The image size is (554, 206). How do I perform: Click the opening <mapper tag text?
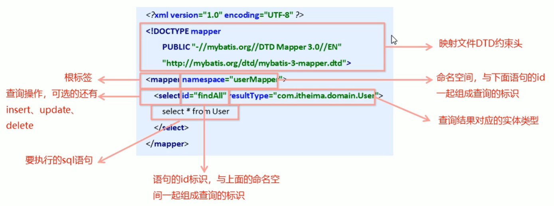click(x=163, y=79)
